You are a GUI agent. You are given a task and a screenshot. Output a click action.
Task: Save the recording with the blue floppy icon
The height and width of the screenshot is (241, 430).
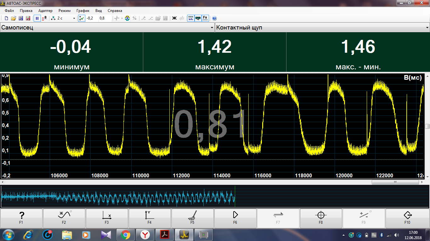tap(21, 18)
